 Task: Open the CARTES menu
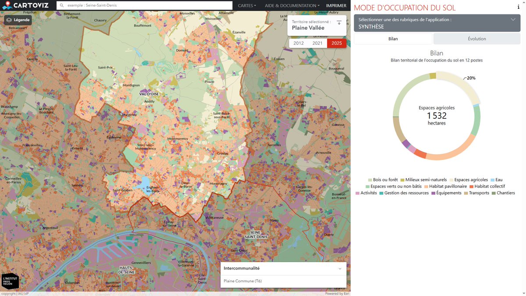247,6
